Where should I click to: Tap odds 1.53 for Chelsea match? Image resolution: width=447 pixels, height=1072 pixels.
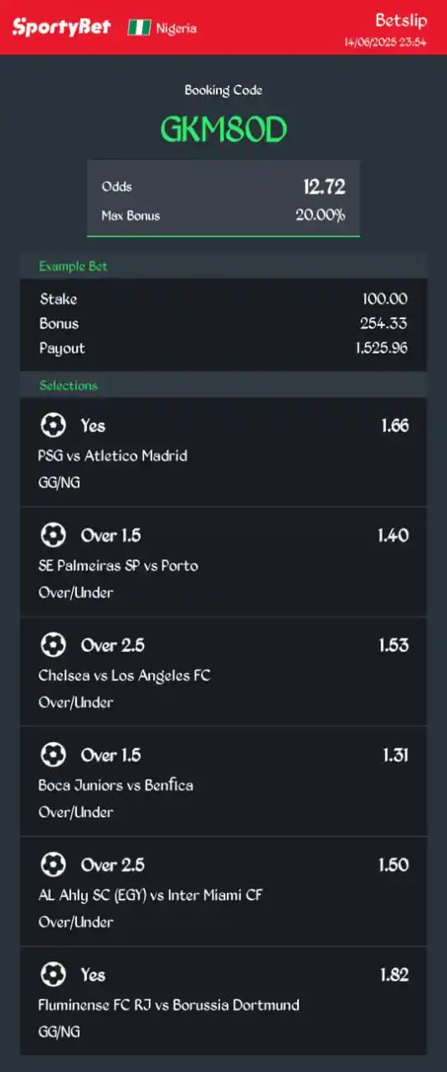(393, 645)
